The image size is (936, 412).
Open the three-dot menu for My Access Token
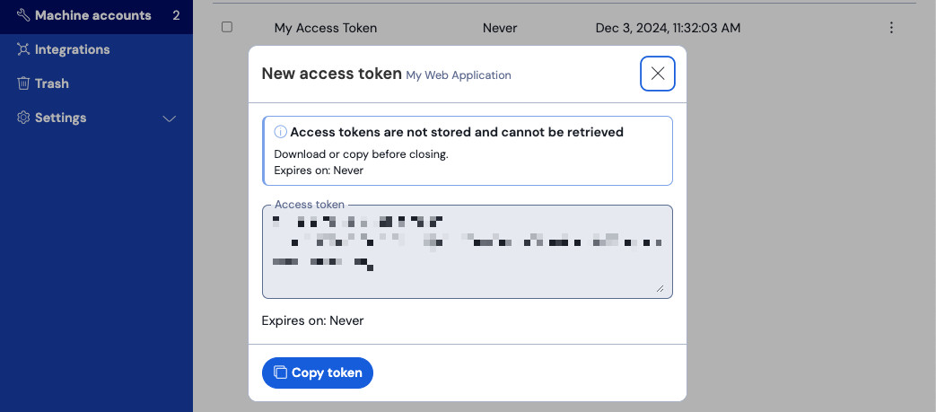click(x=891, y=28)
